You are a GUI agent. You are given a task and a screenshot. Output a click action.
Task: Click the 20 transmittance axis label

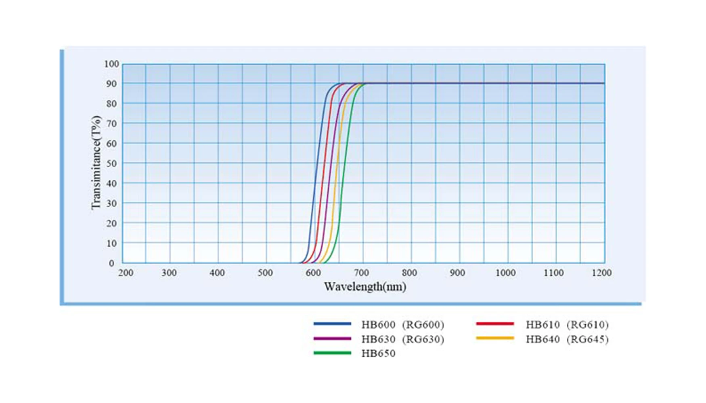tap(112, 224)
